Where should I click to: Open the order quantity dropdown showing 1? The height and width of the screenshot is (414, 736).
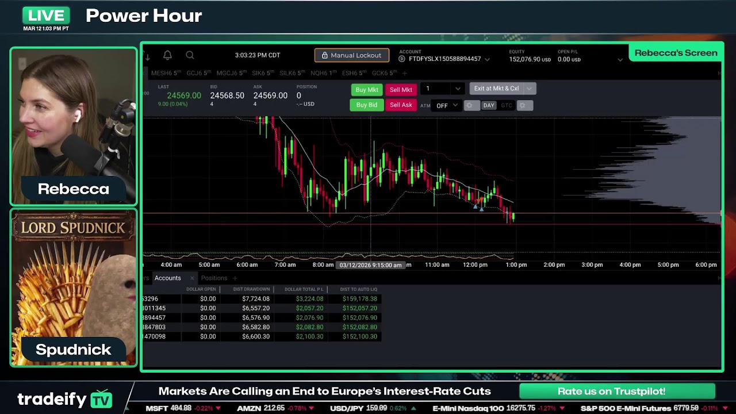pyautogui.click(x=458, y=89)
